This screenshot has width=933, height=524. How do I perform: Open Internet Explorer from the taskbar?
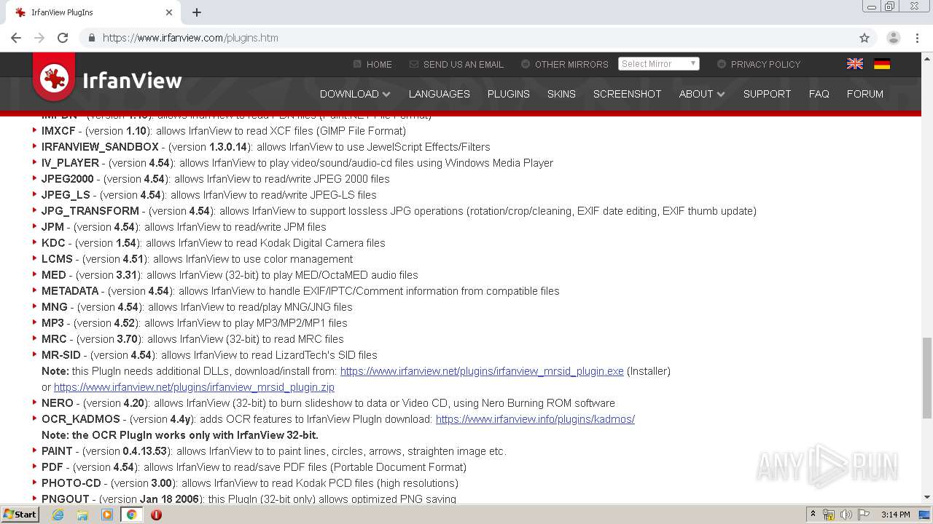(x=58, y=515)
